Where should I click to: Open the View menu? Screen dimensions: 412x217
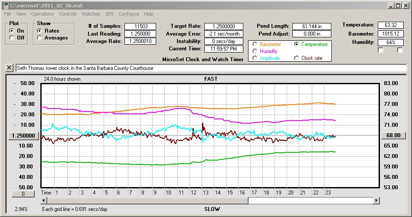pyautogui.click(x=21, y=14)
